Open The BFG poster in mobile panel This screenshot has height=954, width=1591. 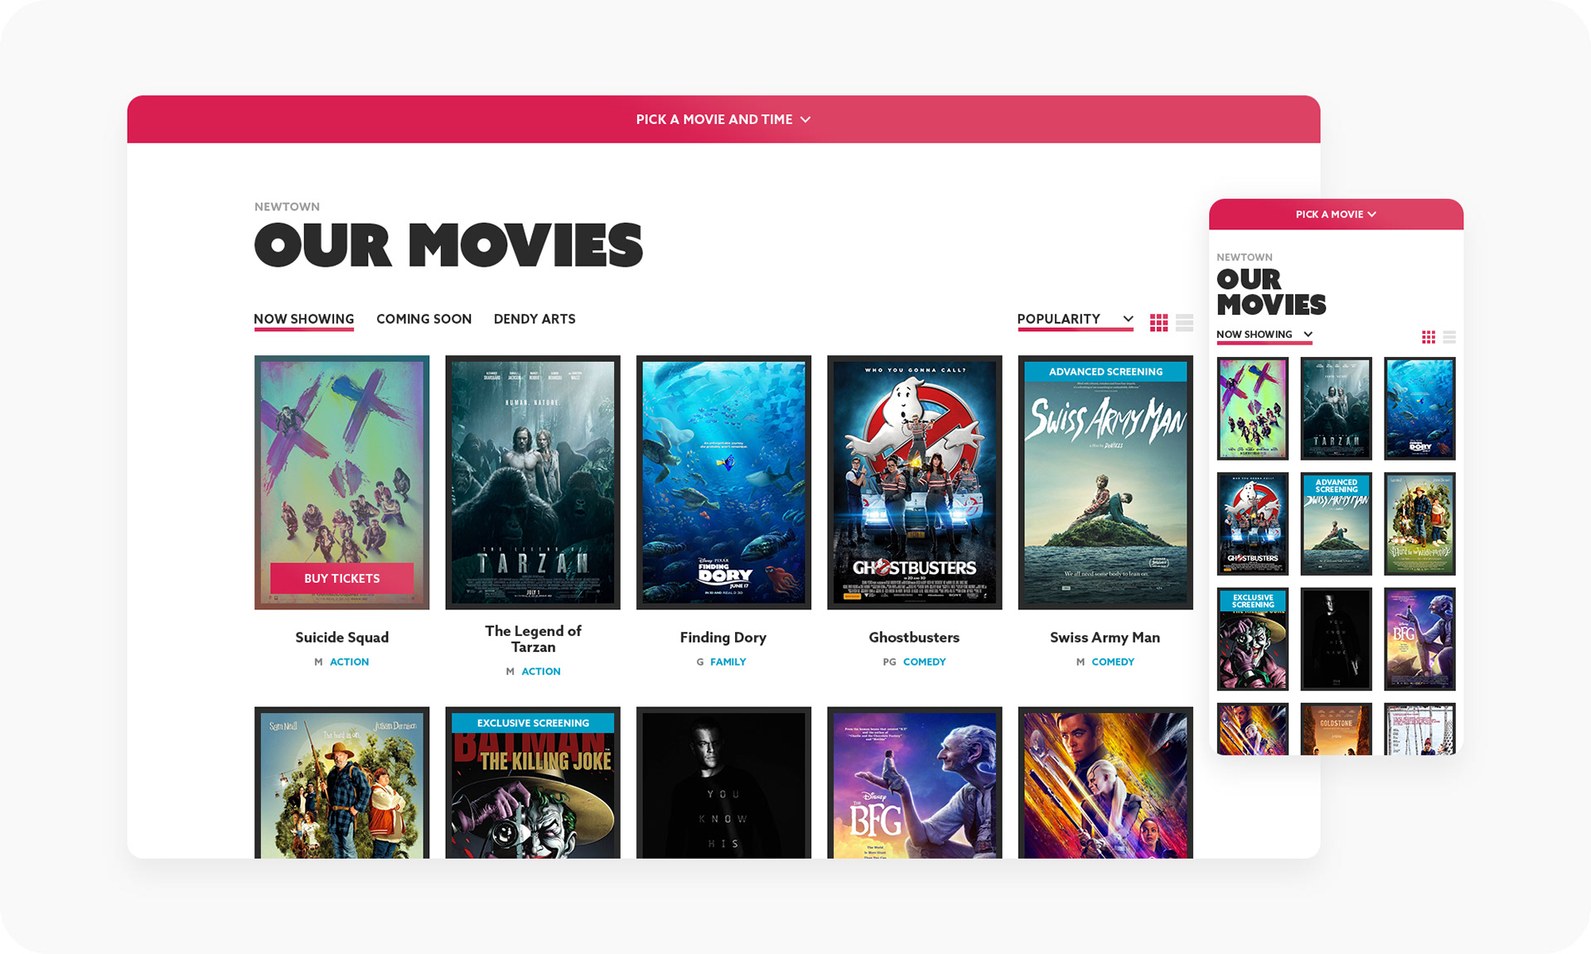[x=1419, y=639]
